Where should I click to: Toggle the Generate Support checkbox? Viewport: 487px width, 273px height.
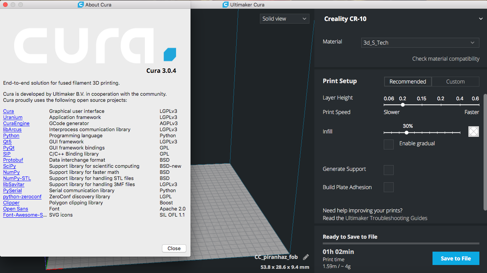pos(388,170)
